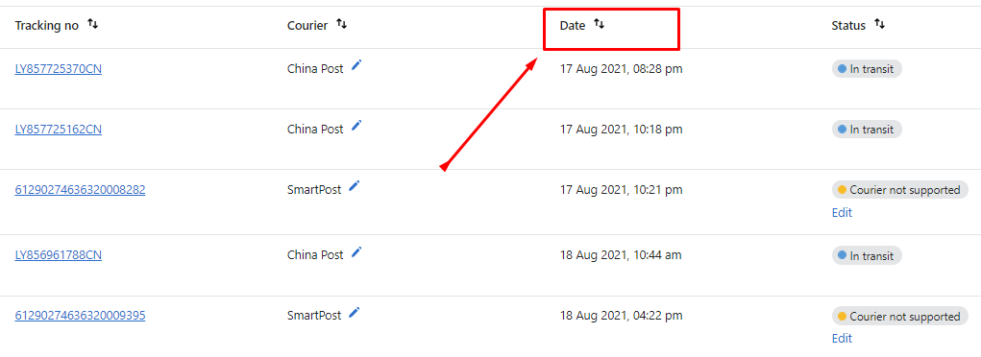The height and width of the screenshot is (357, 981).
Task: Sort table by Tracking no column
Action: (92, 24)
